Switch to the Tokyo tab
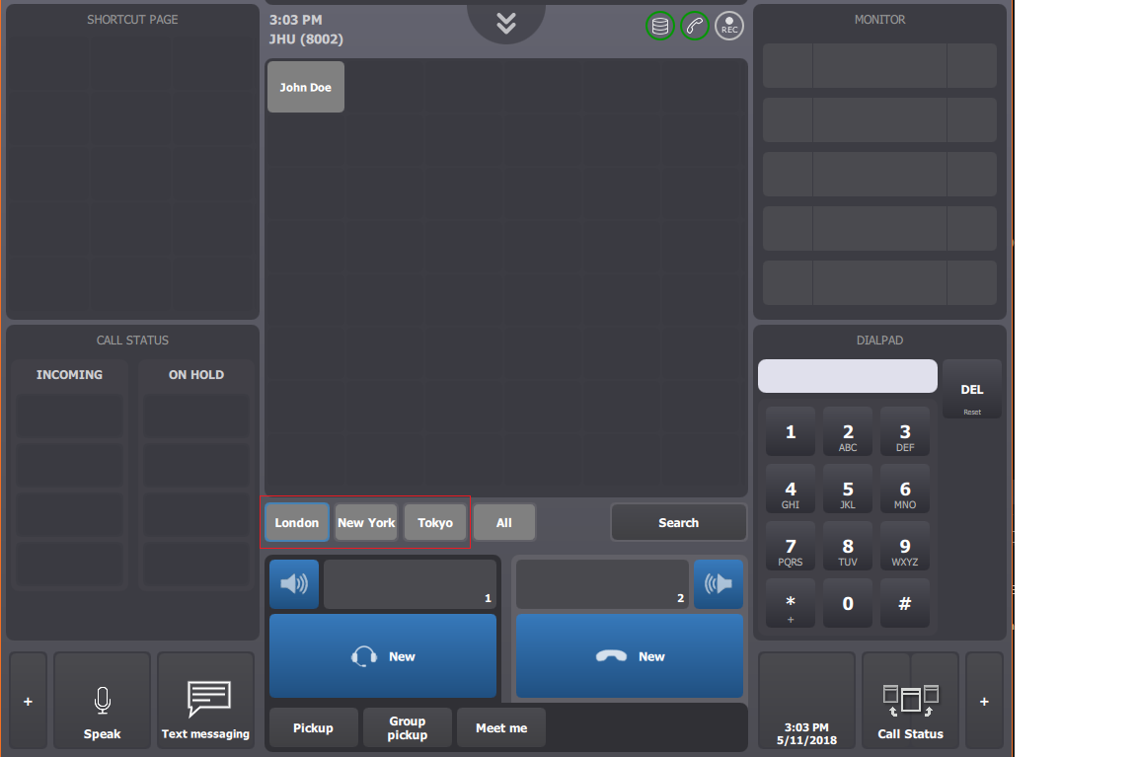 [x=435, y=522]
